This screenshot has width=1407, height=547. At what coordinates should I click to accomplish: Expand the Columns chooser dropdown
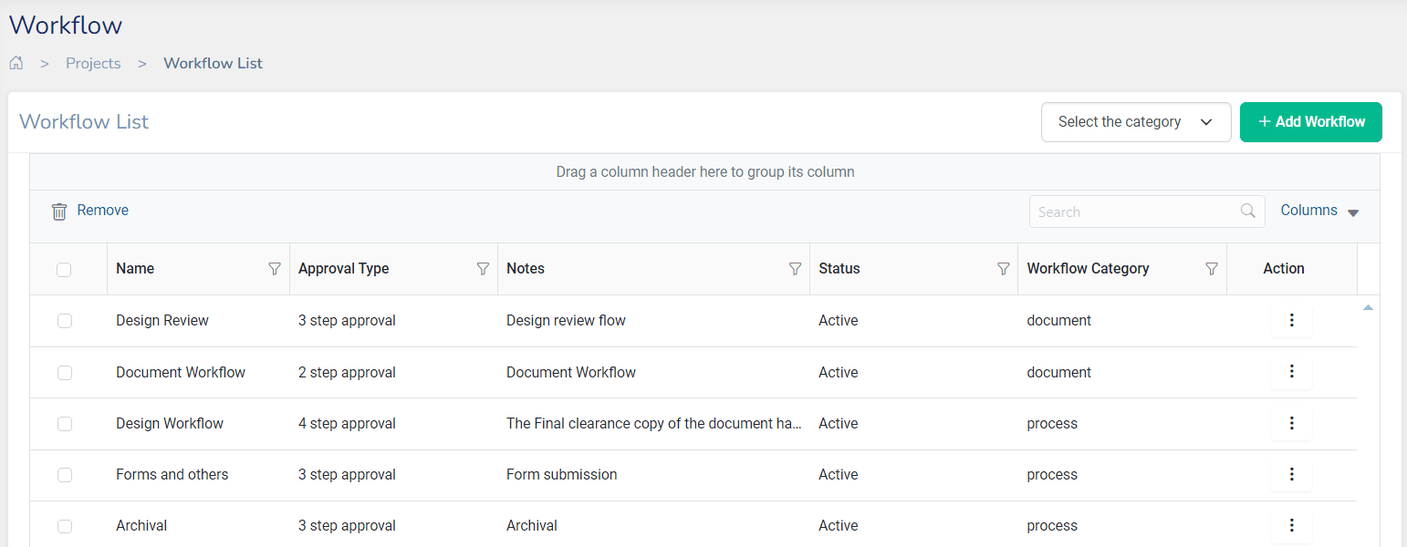click(1319, 211)
